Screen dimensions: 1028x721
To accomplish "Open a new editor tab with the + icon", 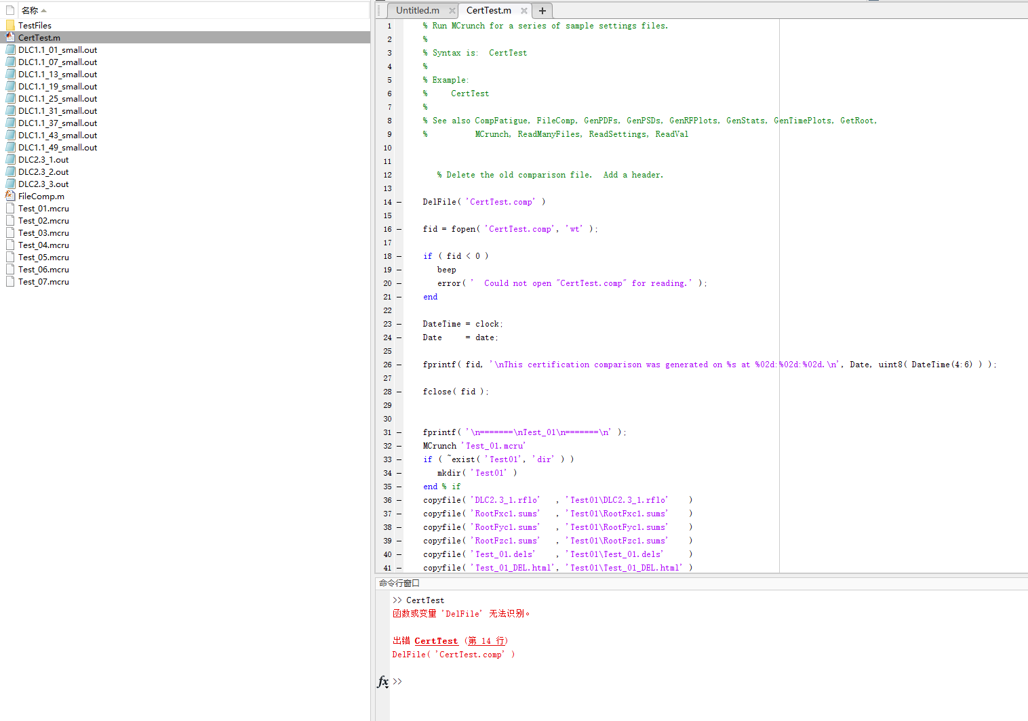I will (x=542, y=10).
